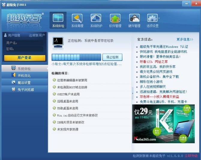Collapse the news panel with splitter arrow
This screenshot has width=201, height=160.
click(133, 93)
